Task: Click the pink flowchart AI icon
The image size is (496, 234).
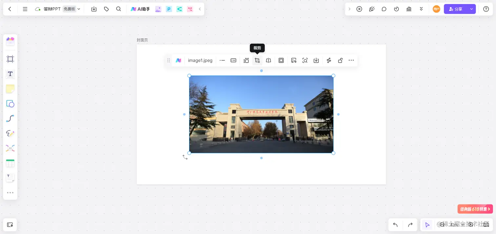Action: point(190,9)
